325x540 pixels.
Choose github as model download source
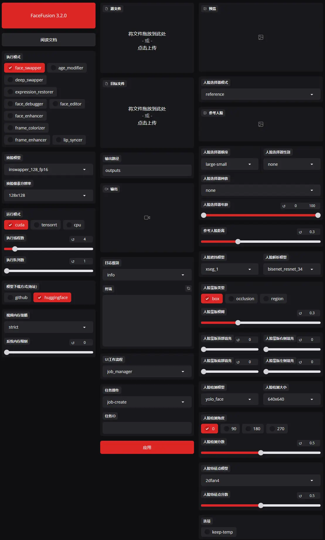[x=11, y=298]
